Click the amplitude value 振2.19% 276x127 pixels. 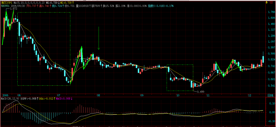pos(120,6)
